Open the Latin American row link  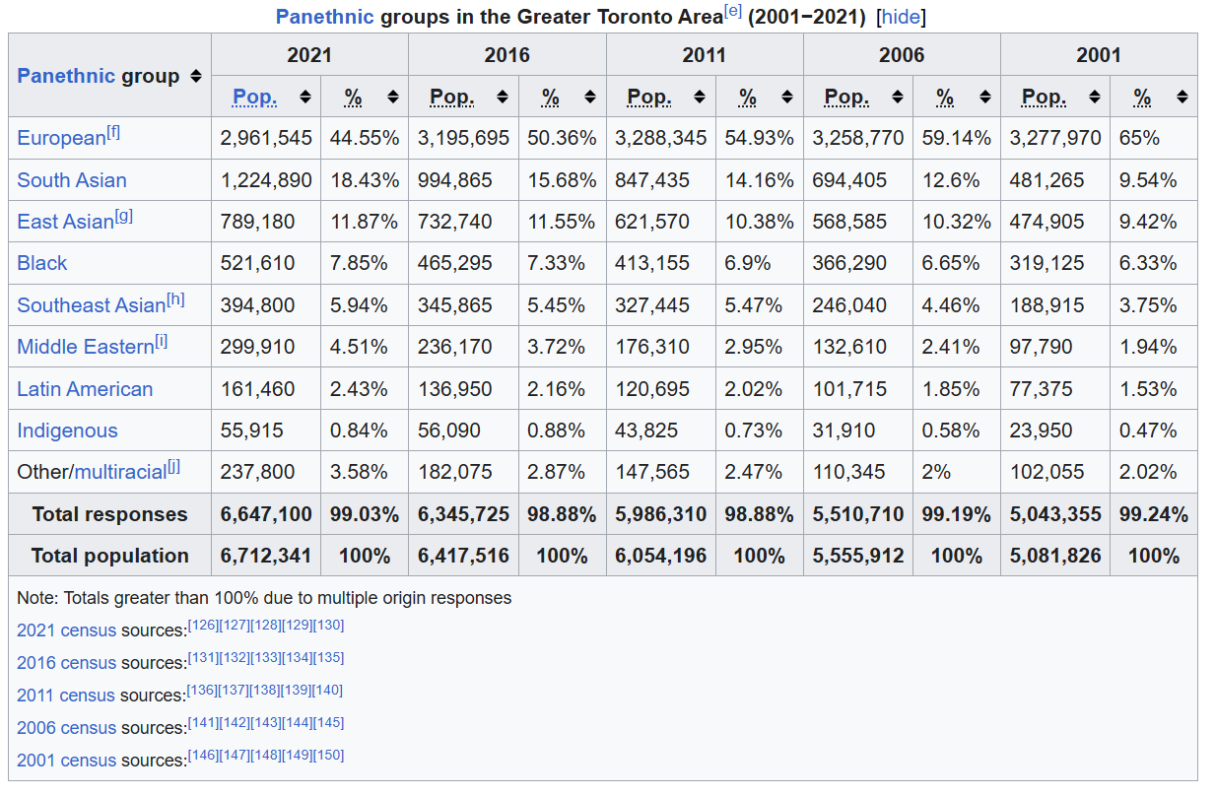click(85, 389)
